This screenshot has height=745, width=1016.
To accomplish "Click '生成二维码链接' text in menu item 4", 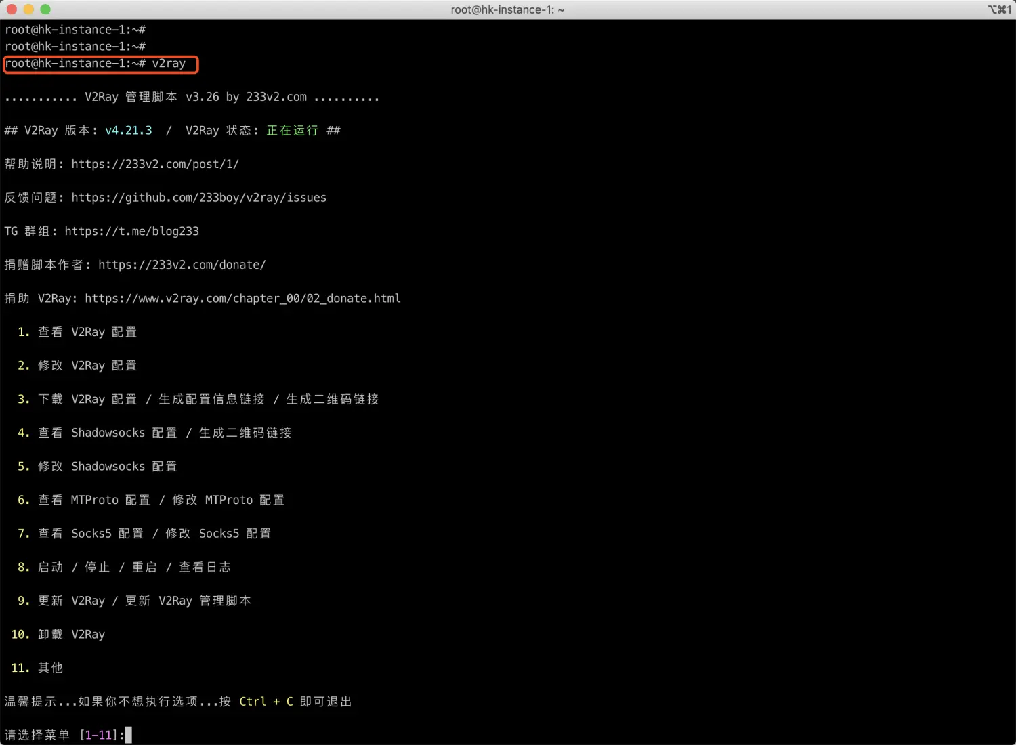I will coord(245,433).
